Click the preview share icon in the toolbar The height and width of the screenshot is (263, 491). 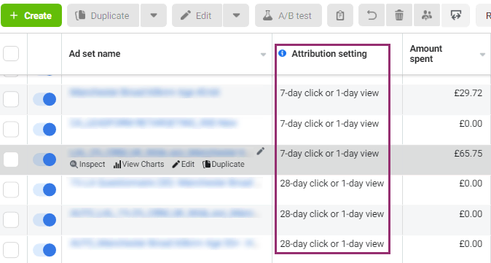[455, 15]
